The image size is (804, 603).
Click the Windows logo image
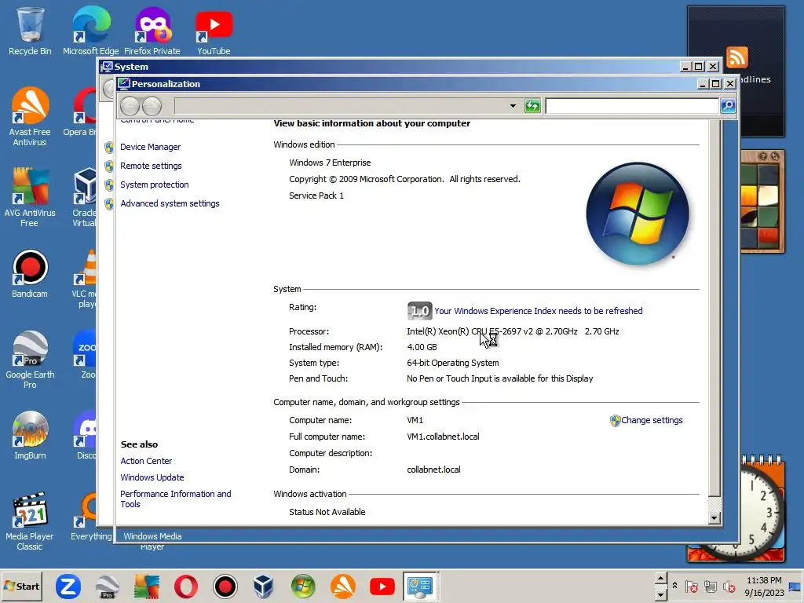coord(638,214)
